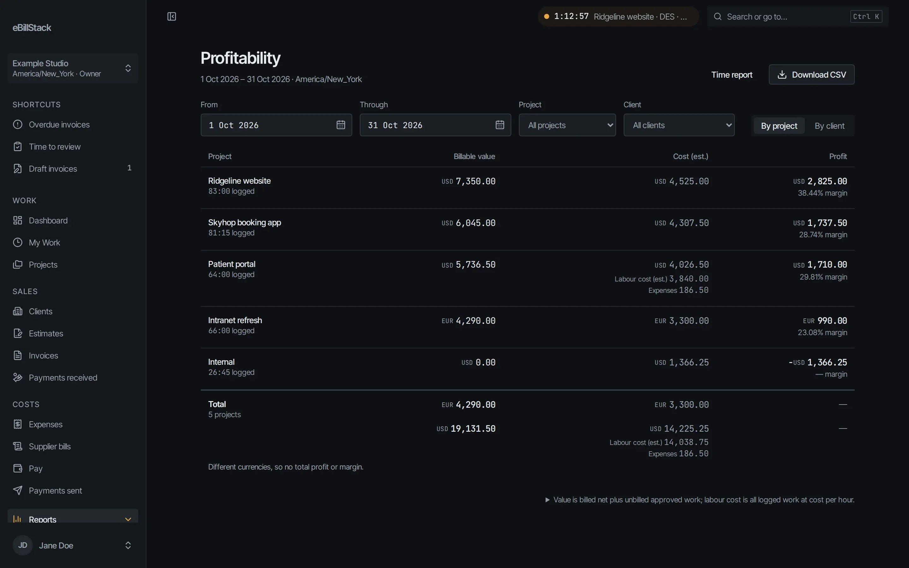Switch grouping to By client
The width and height of the screenshot is (909, 568).
[x=829, y=126]
